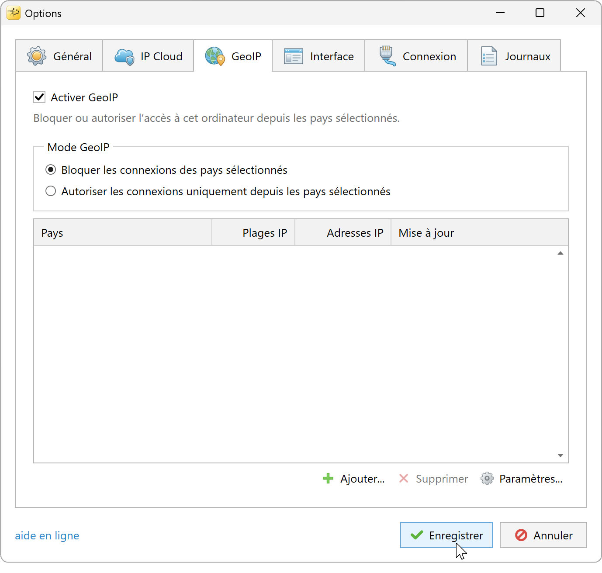This screenshot has width=602, height=573.
Task: Click the gear icon on Général tab
Action: click(37, 56)
